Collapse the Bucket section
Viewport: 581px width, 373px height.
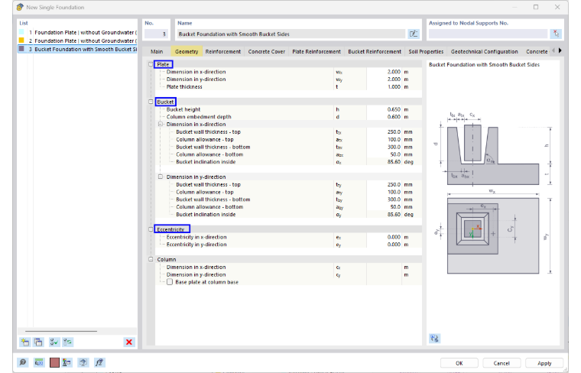point(151,102)
